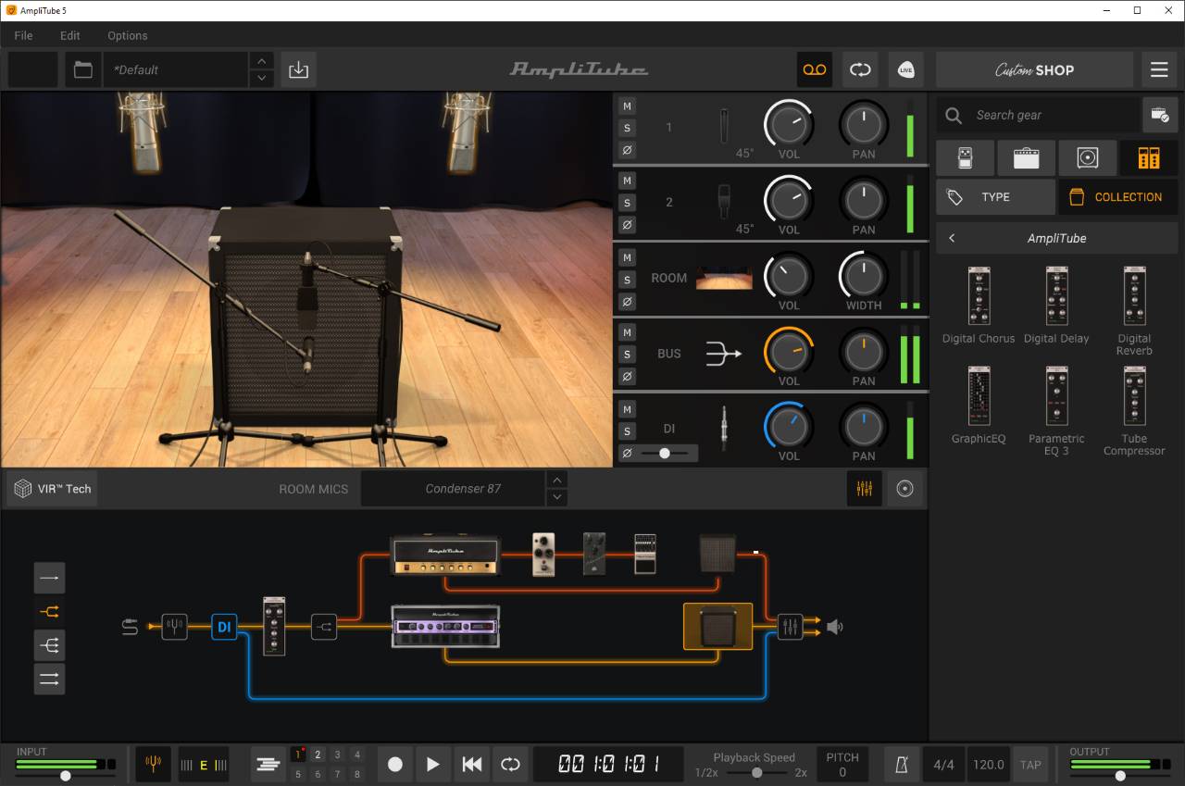The width and height of the screenshot is (1185, 786).
Task: Open the looper icon in top bar
Action: coord(860,69)
